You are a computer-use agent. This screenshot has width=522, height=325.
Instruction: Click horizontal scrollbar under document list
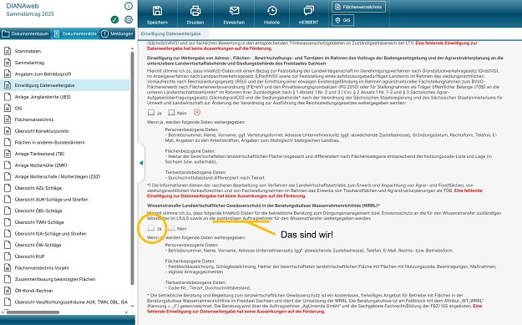(x=33, y=312)
